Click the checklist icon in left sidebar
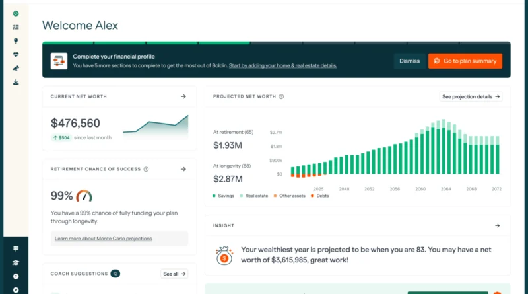 [x=16, y=27]
